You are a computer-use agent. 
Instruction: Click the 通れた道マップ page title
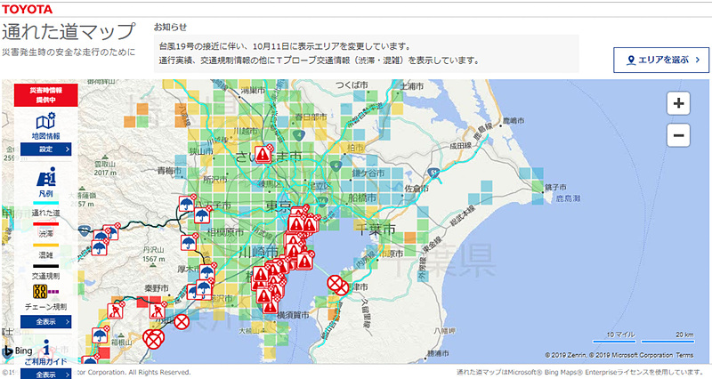69,32
